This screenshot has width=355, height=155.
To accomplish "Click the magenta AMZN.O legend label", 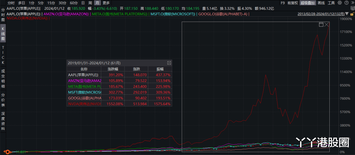I will click(66, 14).
